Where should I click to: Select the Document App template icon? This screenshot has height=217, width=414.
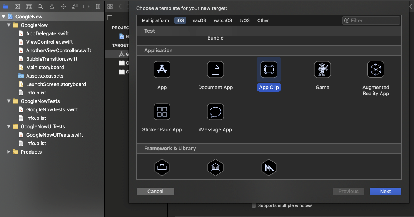215,70
